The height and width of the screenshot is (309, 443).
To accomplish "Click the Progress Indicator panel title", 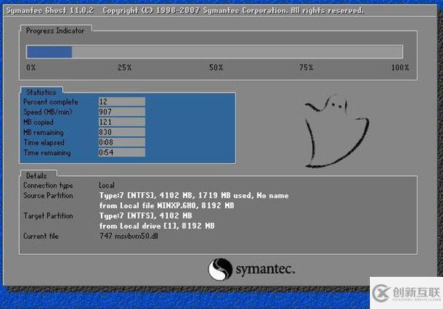I will [55, 31].
